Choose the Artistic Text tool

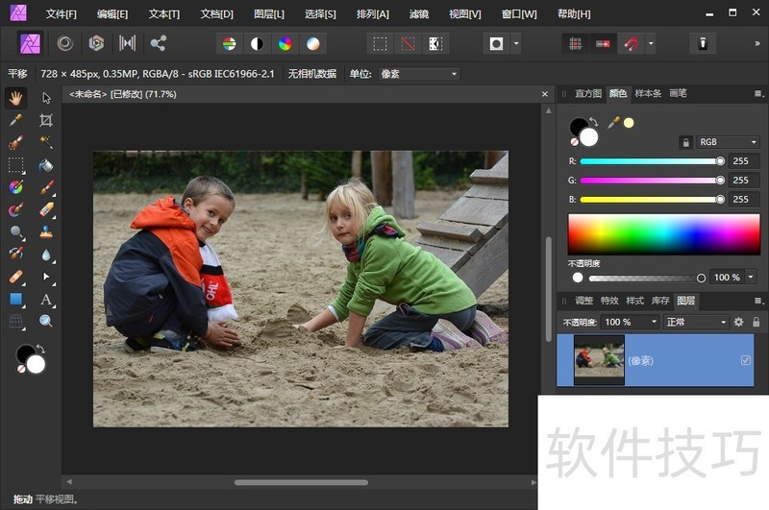(45, 300)
